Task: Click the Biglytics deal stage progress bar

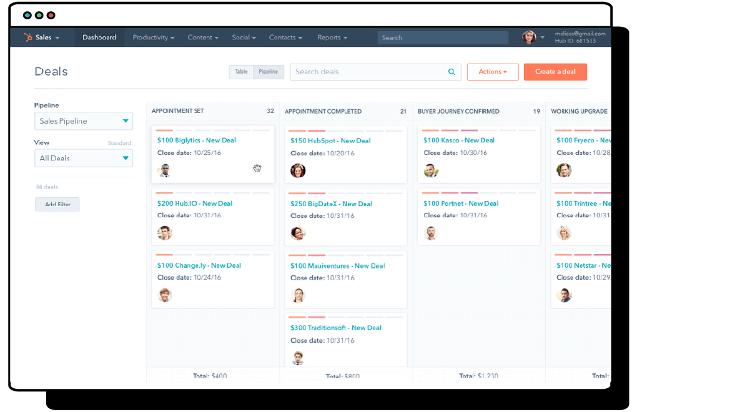Action: click(x=212, y=130)
